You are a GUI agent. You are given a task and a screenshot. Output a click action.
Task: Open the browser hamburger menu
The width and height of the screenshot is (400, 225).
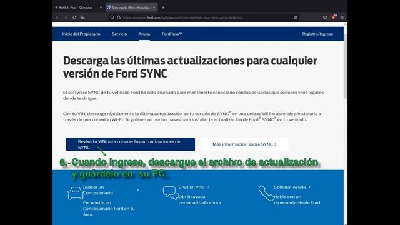click(342, 17)
